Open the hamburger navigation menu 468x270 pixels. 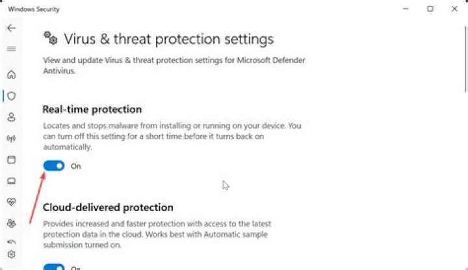11,49
